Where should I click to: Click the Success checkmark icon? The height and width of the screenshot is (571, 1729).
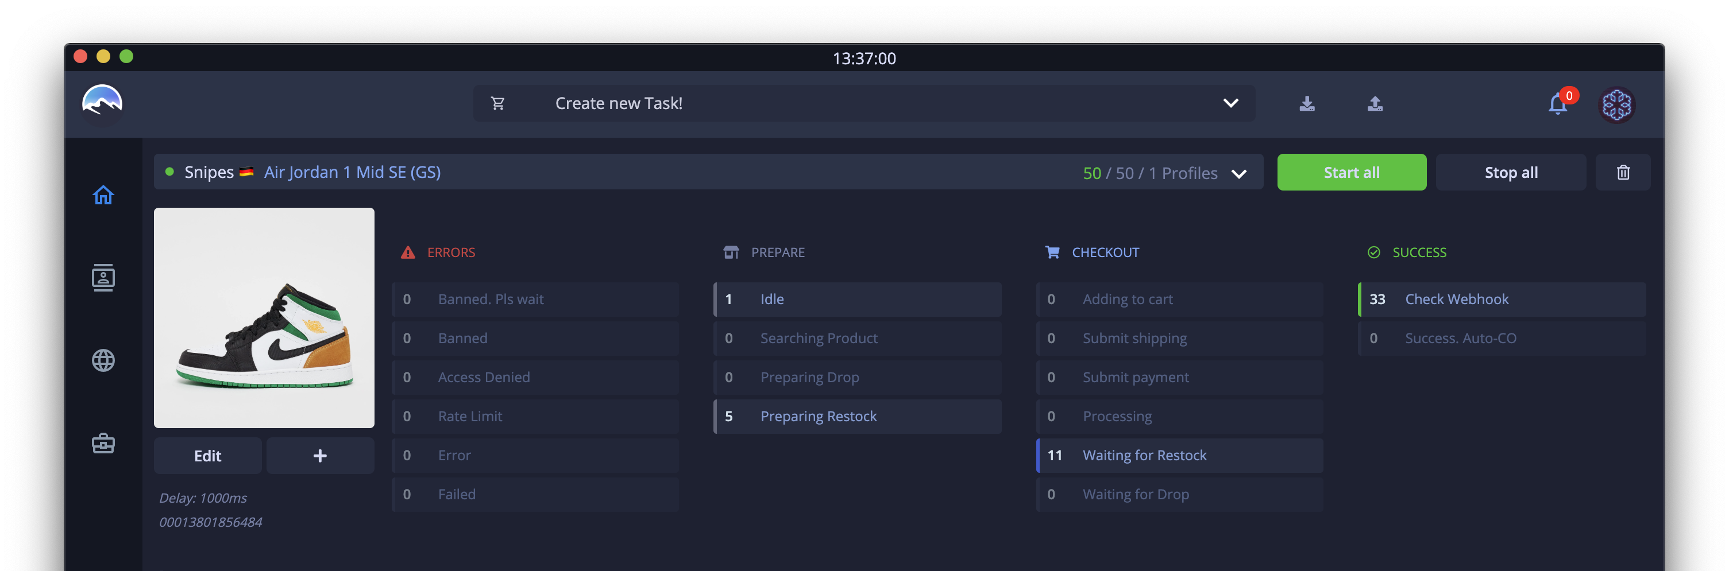1373,253
